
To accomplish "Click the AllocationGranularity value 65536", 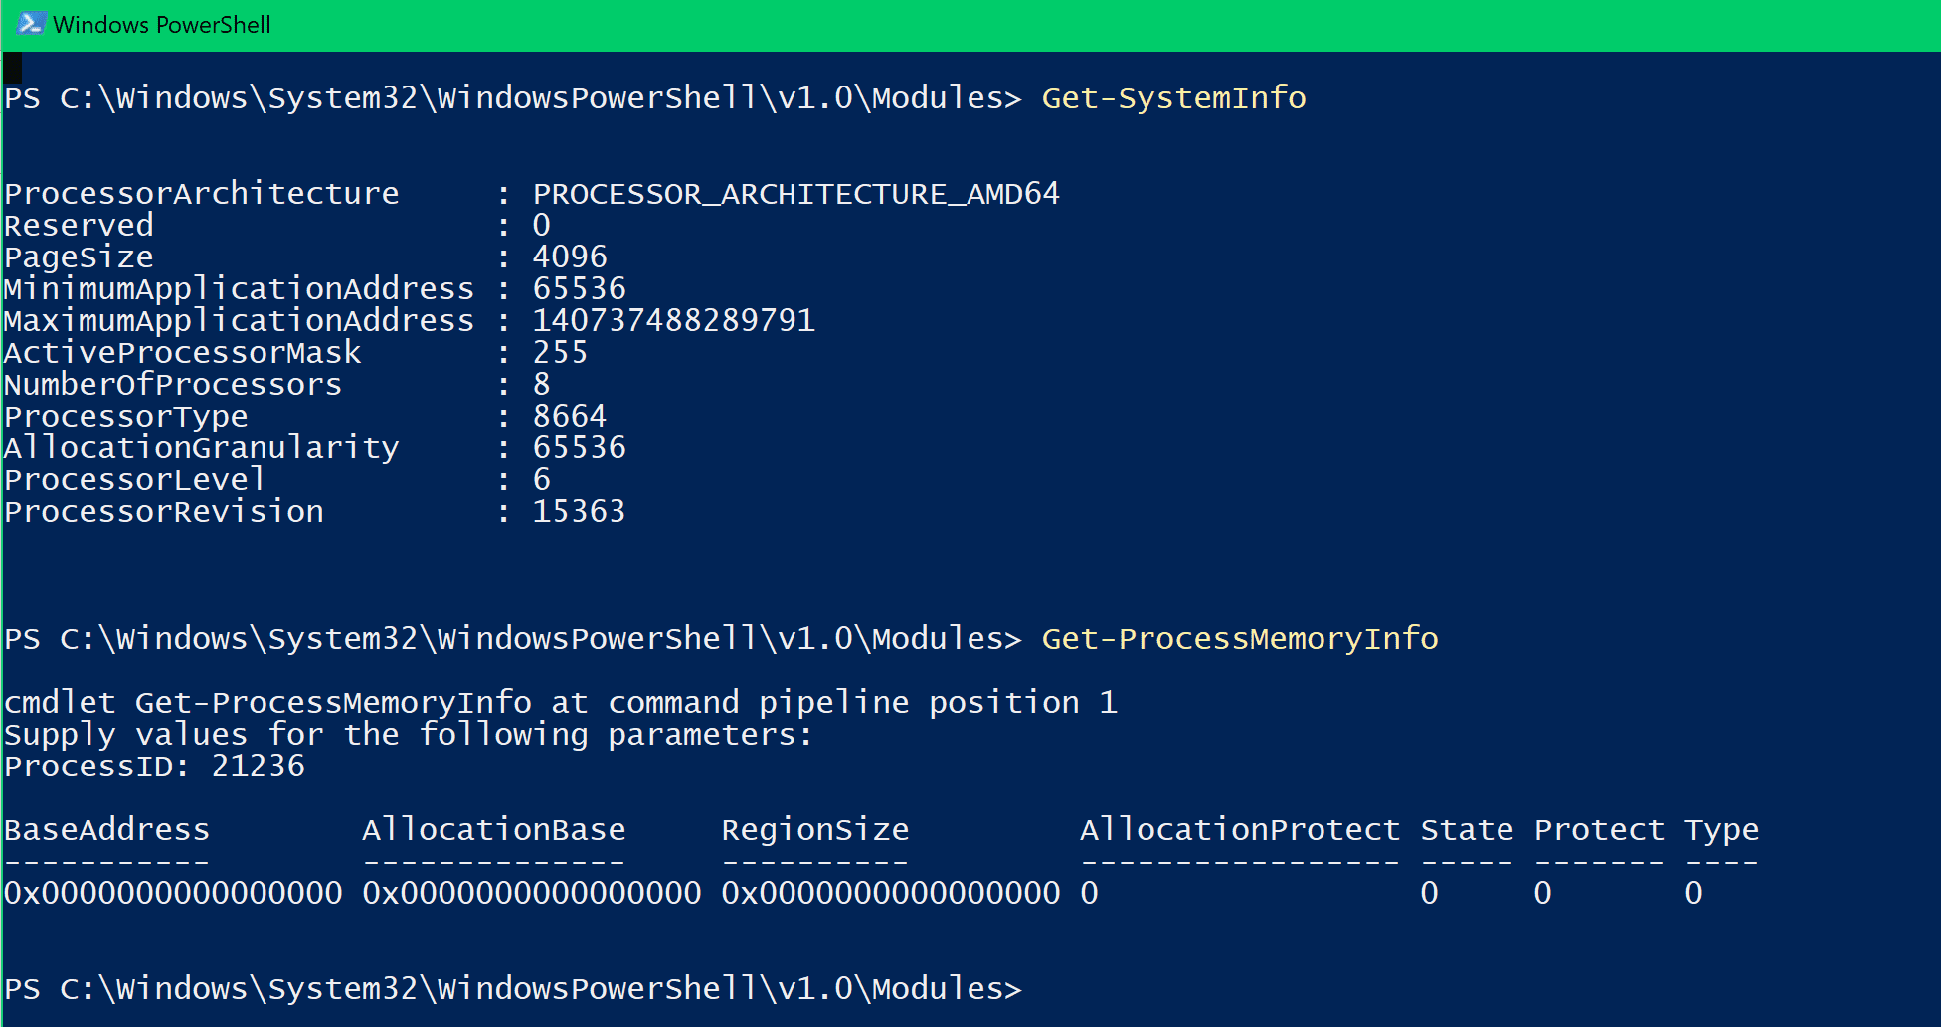I will click(x=580, y=447).
